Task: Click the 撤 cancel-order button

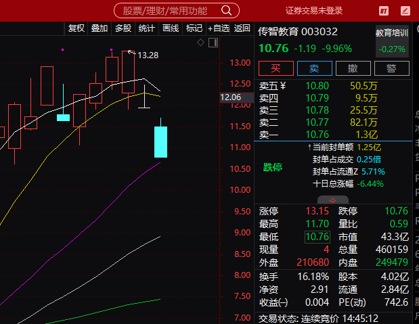Action: 353,68
